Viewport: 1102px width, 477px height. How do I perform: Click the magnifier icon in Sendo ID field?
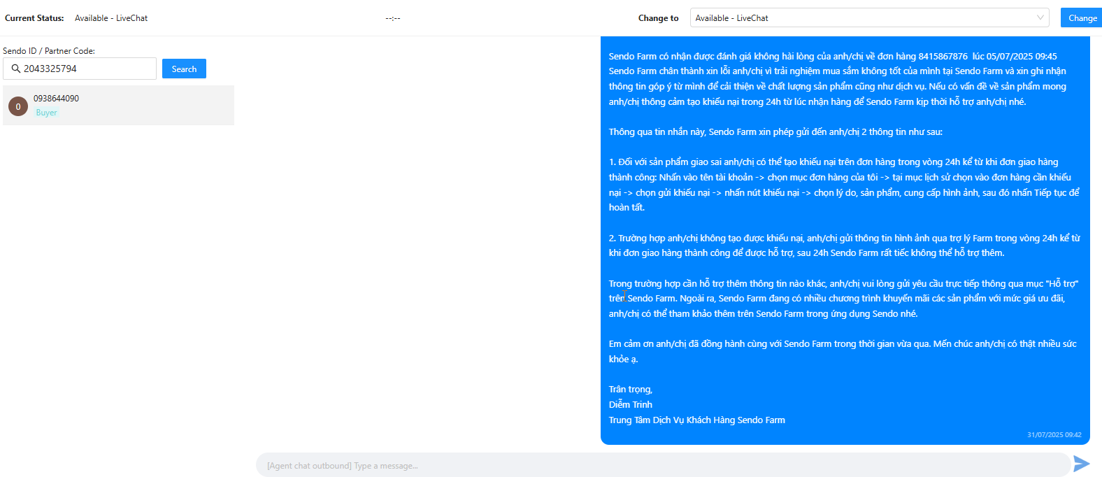(16, 69)
